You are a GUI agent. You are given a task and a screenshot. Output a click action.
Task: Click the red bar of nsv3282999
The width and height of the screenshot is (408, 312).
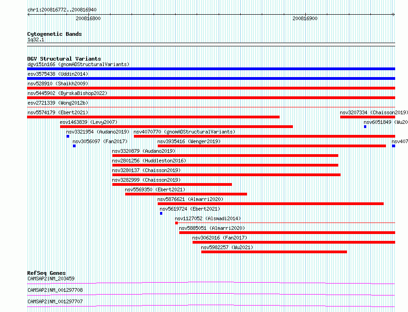pos(172,184)
